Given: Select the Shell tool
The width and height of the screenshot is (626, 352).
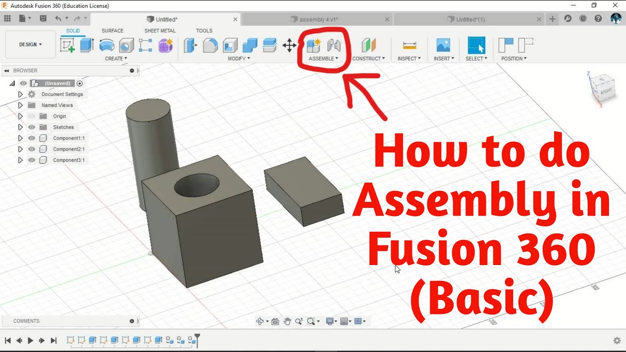Looking at the screenshot, I should 230,45.
